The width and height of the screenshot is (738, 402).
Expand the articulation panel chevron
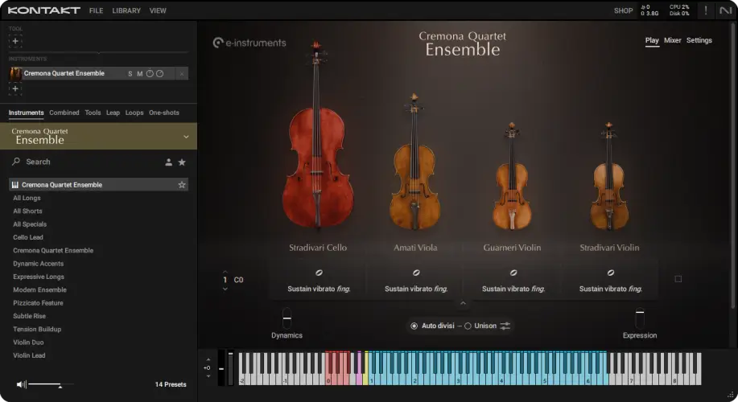(462, 303)
